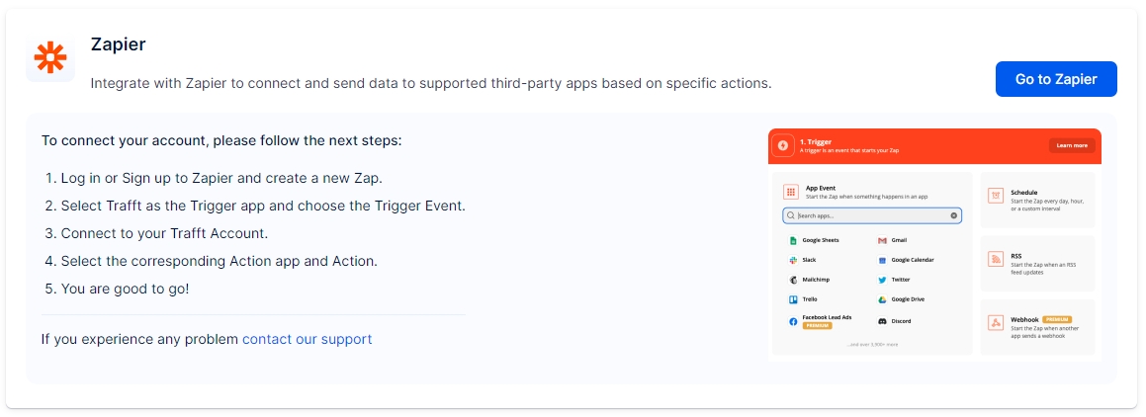Click the Trigger lightning bolt icon

783,146
